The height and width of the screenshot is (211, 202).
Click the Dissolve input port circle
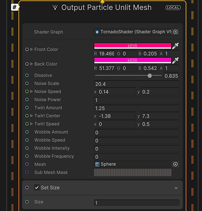(x=27, y=75)
